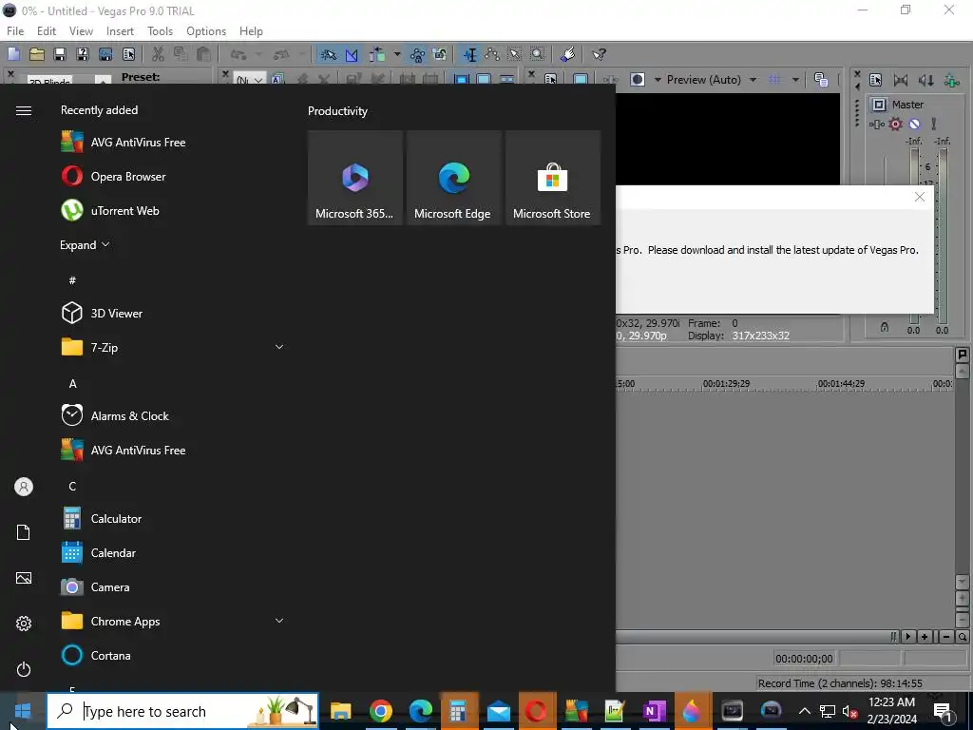Toggle Master fader lock icon
The image size is (973, 730).
click(x=885, y=327)
